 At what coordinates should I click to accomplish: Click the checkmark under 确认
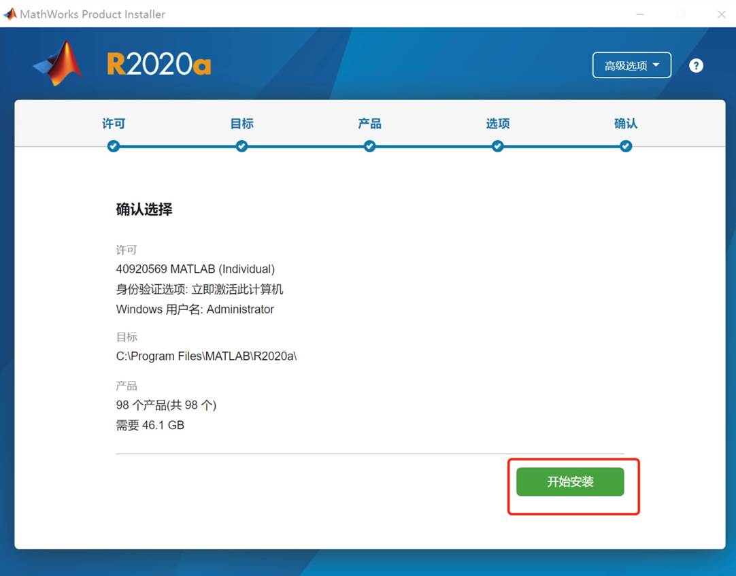coord(626,146)
